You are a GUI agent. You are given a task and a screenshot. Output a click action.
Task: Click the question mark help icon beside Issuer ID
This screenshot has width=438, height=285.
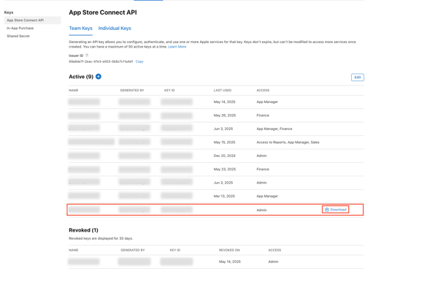(x=87, y=56)
